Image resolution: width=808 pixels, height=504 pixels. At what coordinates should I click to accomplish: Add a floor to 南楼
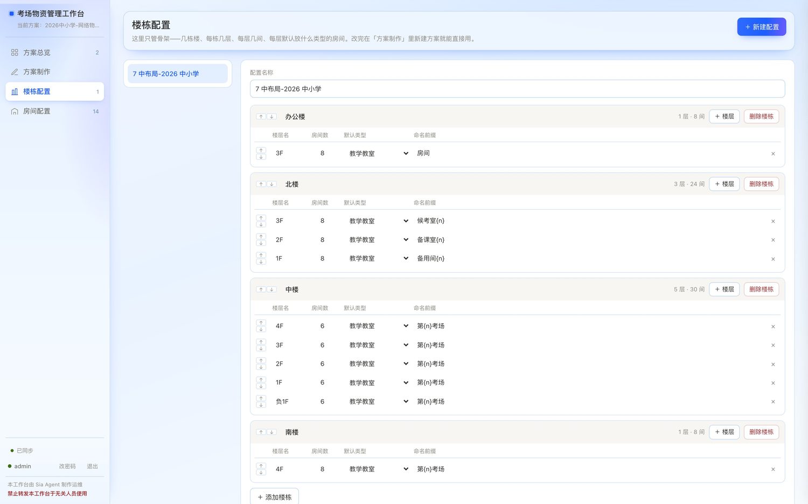725,432
